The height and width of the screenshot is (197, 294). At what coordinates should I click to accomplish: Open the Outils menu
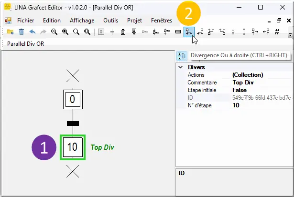(110, 21)
